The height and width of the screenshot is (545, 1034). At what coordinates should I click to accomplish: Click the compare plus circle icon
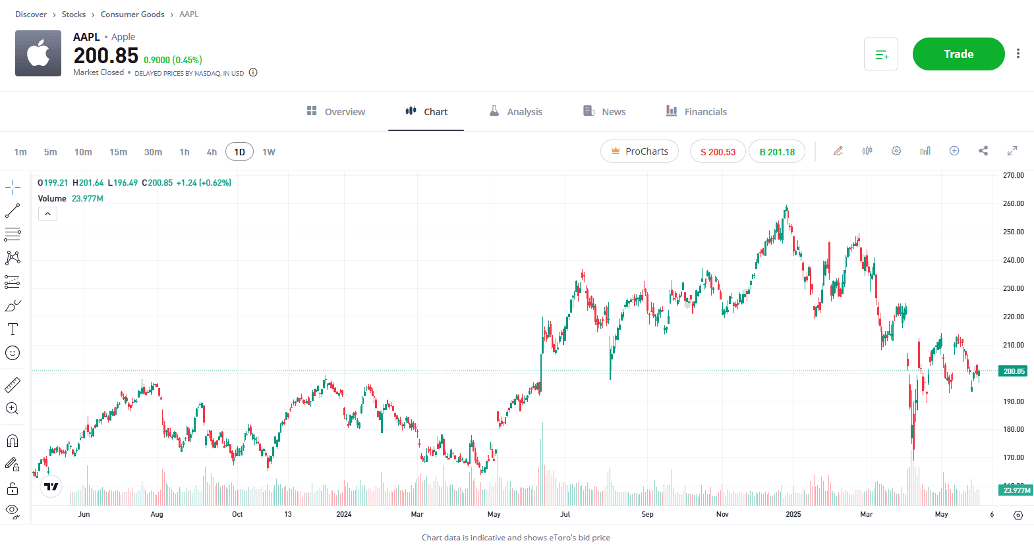pyautogui.click(x=954, y=151)
